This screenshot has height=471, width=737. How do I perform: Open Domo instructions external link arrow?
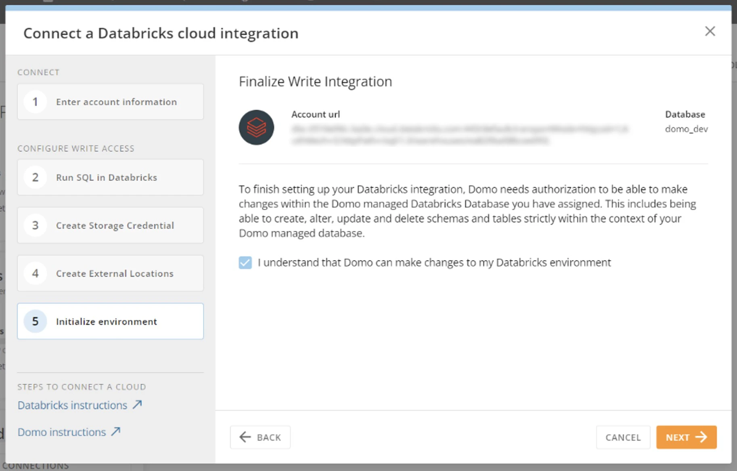tap(116, 431)
